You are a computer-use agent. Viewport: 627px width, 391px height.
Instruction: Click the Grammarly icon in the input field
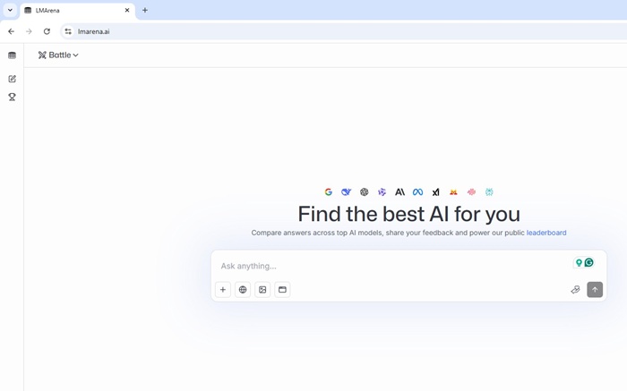(x=589, y=263)
